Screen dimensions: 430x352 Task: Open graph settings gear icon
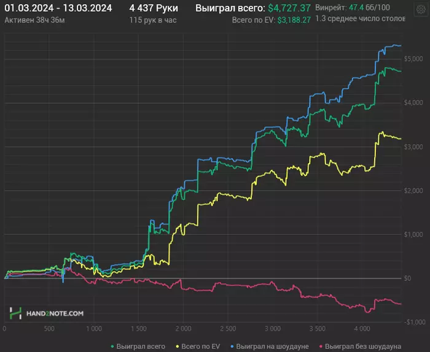point(421,10)
